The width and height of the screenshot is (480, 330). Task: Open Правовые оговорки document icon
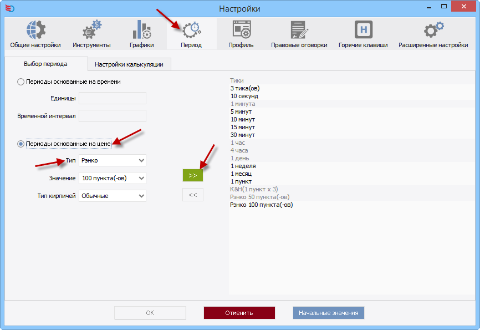tap(299, 30)
